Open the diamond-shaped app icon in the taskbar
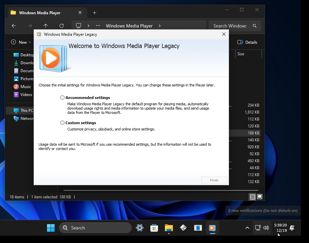This screenshot has height=243, width=309. (x=183, y=228)
